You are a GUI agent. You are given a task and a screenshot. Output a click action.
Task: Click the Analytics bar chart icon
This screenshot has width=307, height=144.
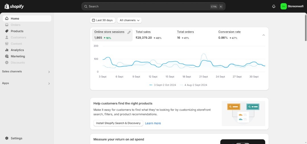[x=7, y=50]
